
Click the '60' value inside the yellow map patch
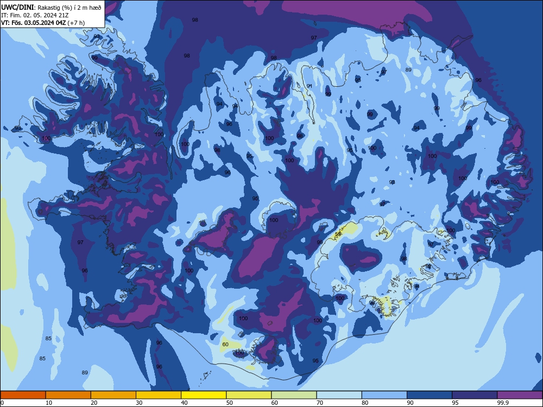(225, 344)
